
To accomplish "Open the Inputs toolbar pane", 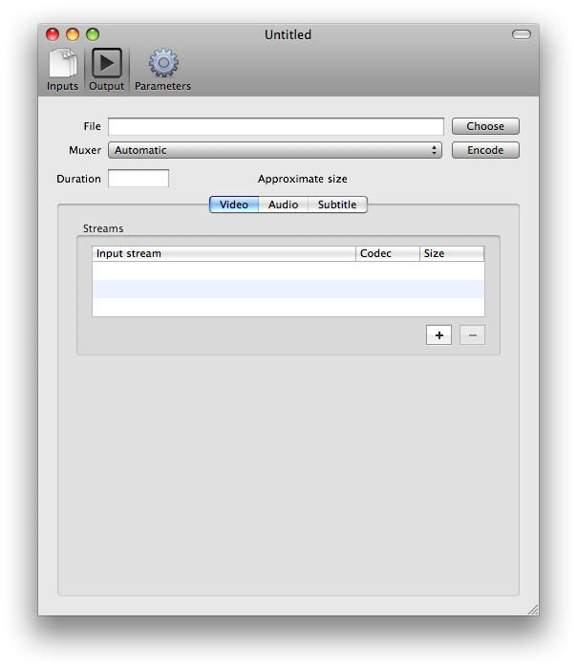I will (63, 70).
